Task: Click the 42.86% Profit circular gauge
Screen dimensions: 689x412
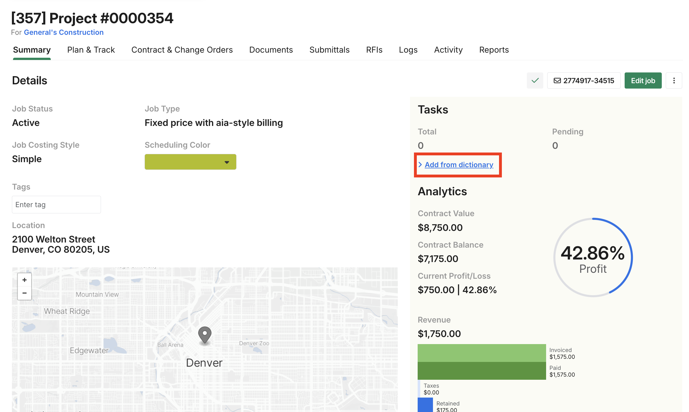Action: (593, 257)
